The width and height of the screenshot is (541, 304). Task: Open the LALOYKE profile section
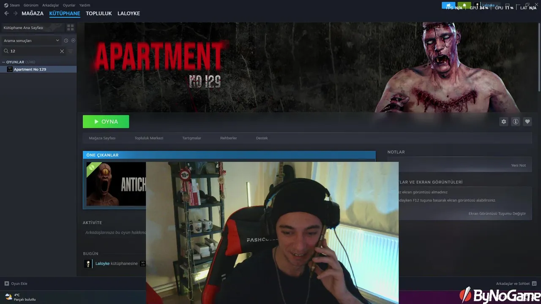click(128, 14)
